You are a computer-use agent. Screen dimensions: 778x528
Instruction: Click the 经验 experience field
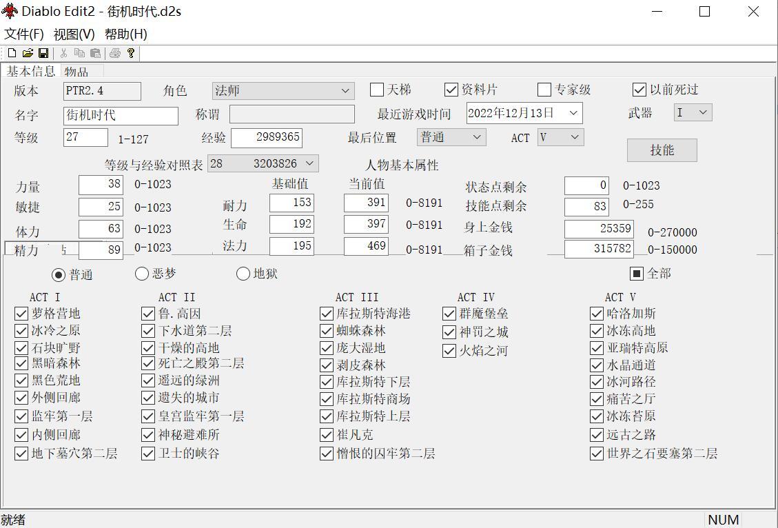click(x=267, y=138)
